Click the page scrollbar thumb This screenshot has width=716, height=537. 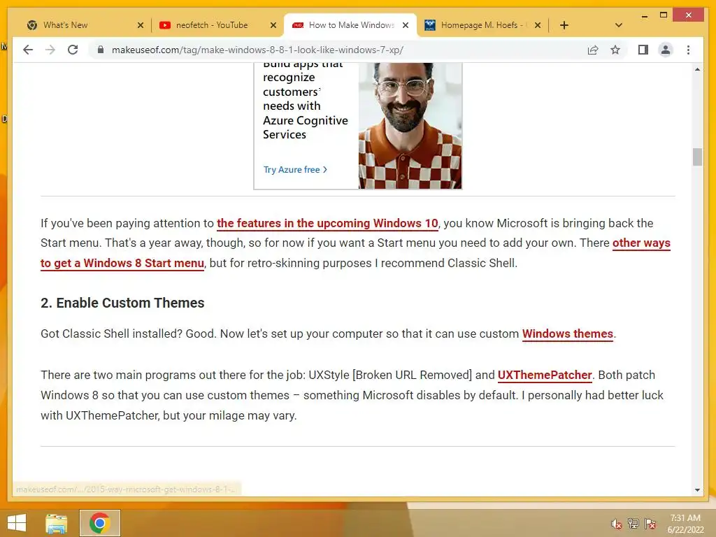point(697,157)
